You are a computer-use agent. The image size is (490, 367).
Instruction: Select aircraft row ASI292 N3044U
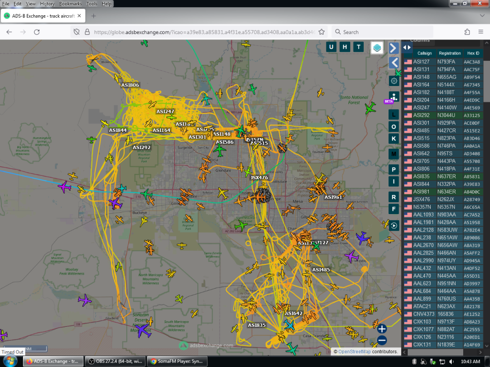coord(443,115)
